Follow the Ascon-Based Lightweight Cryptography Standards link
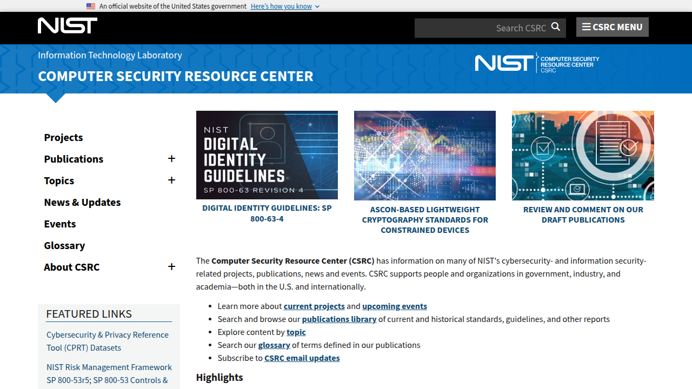 (425, 220)
